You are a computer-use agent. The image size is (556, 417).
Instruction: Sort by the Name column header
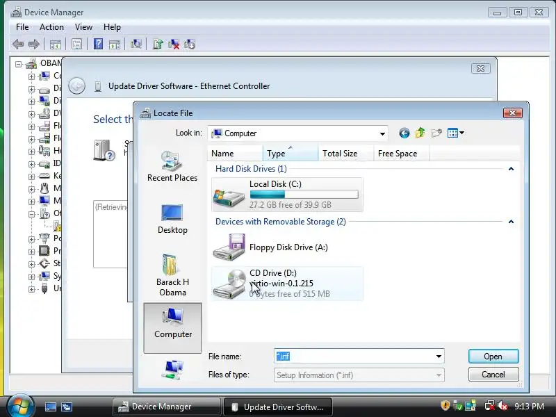(x=235, y=154)
